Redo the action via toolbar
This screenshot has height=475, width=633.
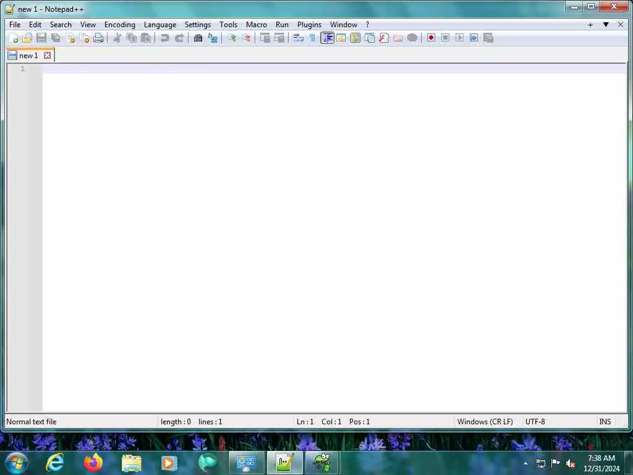[179, 38]
